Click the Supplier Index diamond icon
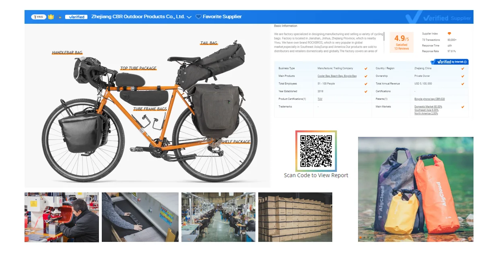Image resolution: width=492 pixels, height=258 pixels. point(449,34)
